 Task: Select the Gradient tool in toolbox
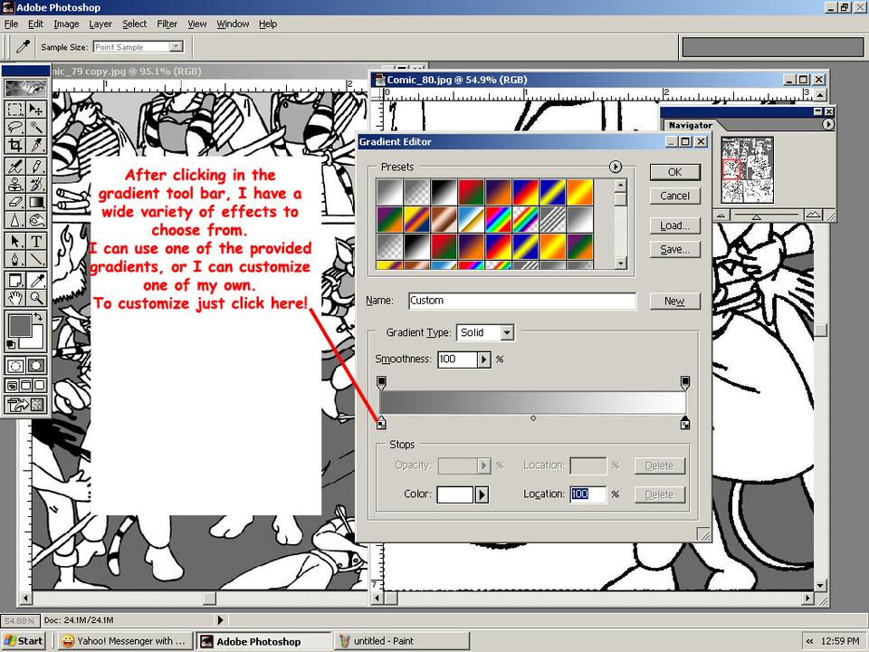pyautogui.click(x=36, y=202)
